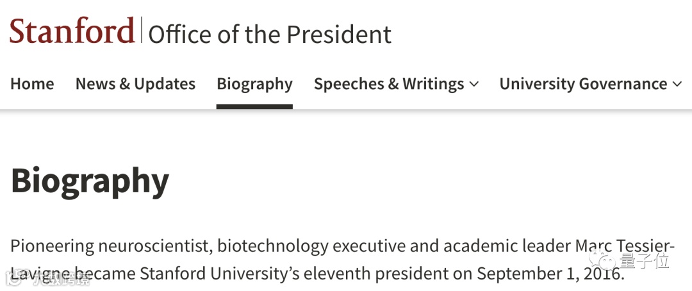Click the active underline beneath Biography tab

pyautogui.click(x=254, y=106)
